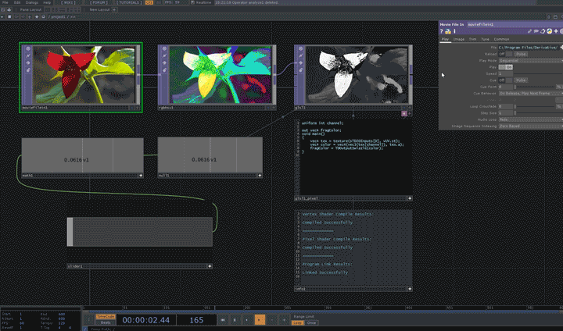Click the bookmark star icon in the path bar

click(x=37, y=16)
